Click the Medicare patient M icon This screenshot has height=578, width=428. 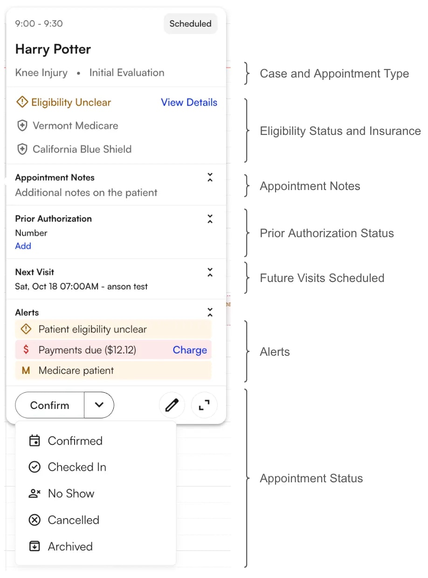[26, 371]
